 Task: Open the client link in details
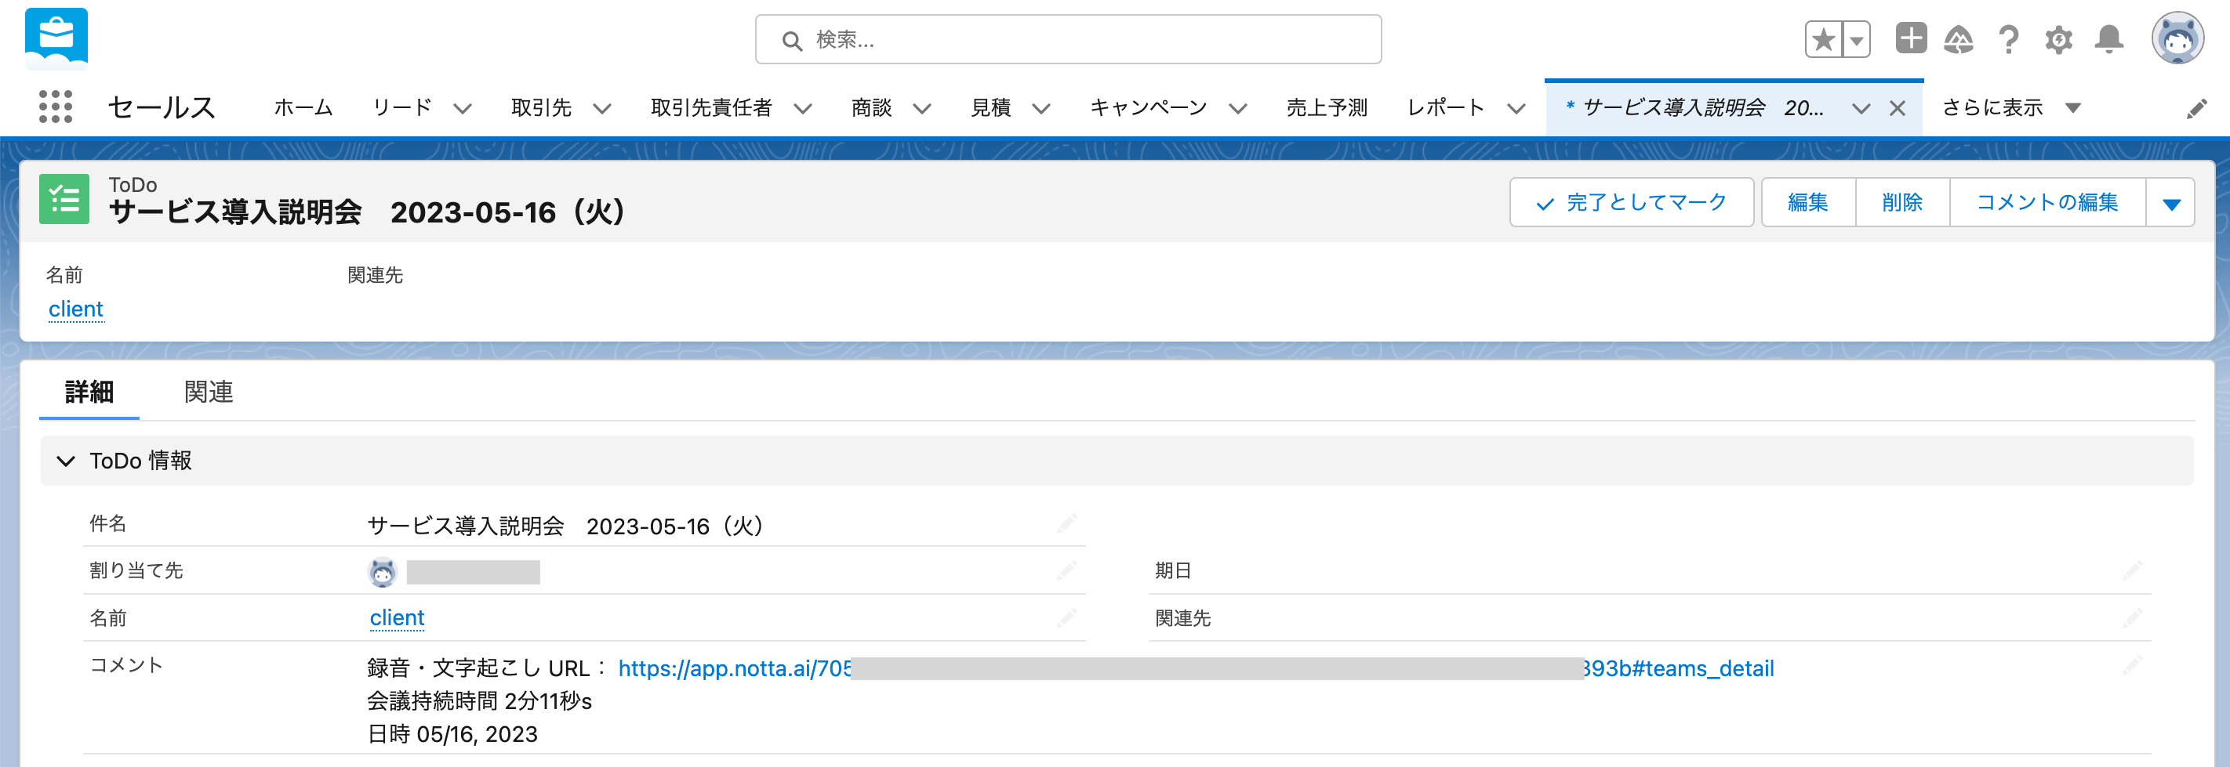[397, 617]
